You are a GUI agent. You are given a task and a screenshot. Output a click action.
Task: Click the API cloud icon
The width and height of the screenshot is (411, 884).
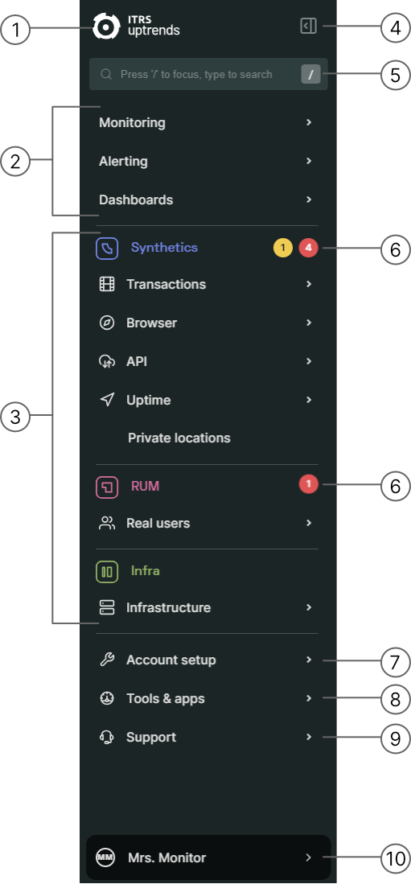(x=107, y=362)
